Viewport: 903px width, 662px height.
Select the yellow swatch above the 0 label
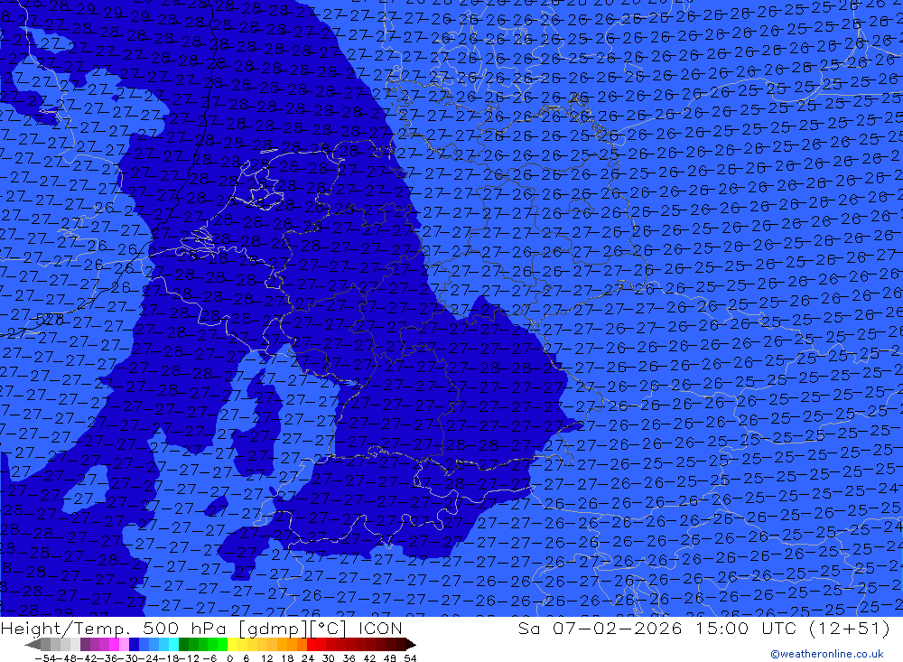click(233, 644)
